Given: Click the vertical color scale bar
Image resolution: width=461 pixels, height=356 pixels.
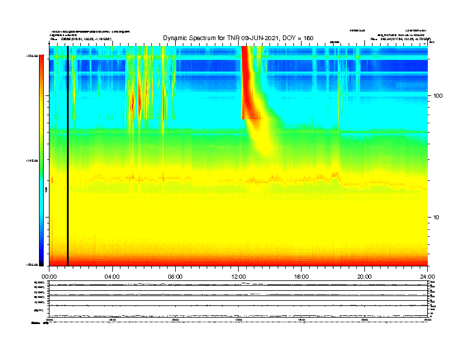Looking at the screenshot, I should pyautogui.click(x=41, y=161).
